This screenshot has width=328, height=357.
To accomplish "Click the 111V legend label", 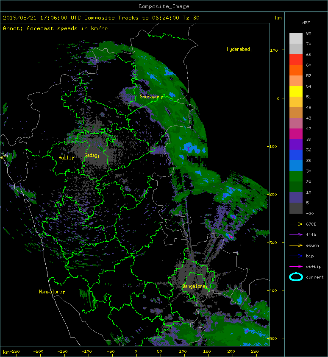I will pos(311,235).
